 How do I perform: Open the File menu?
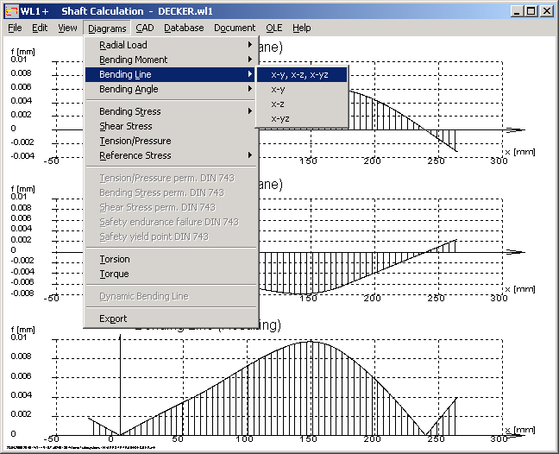coord(15,28)
